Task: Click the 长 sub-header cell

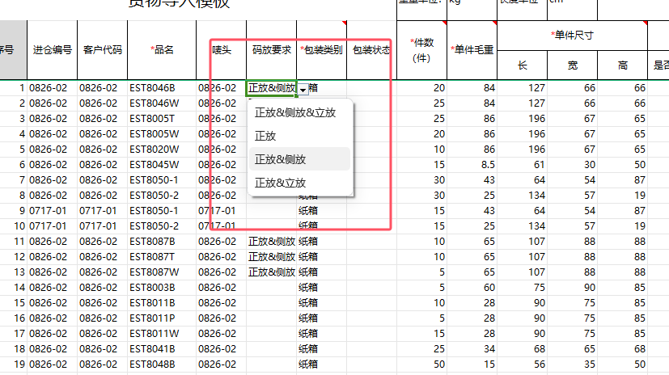Action: click(x=523, y=65)
